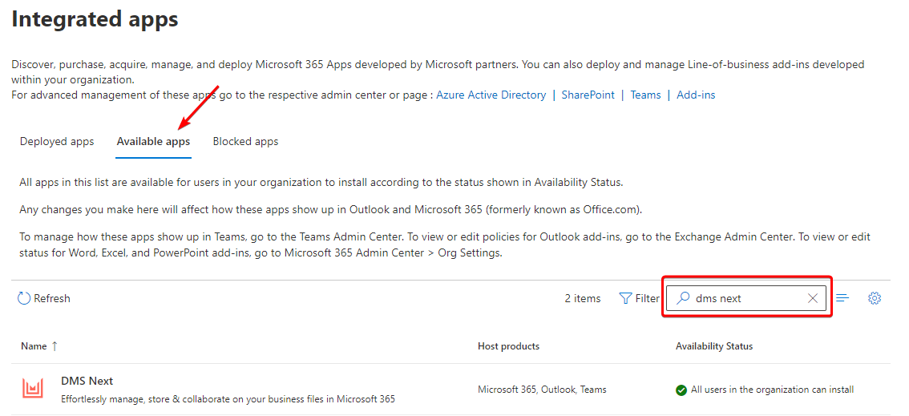909x416 pixels.
Task: Click the DMS Next app logo
Action: (x=33, y=390)
